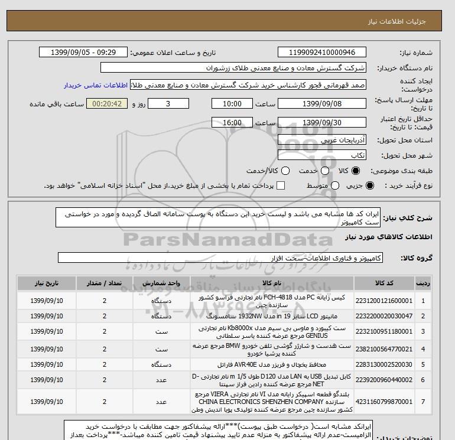Image resolution: width=455 pixels, height=440 pixels.
Task: Click item code 4231160799870001
Action: coord(384,402)
